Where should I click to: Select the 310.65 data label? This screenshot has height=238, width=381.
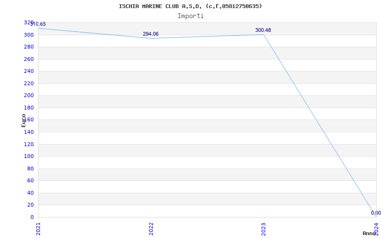[38, 24]
